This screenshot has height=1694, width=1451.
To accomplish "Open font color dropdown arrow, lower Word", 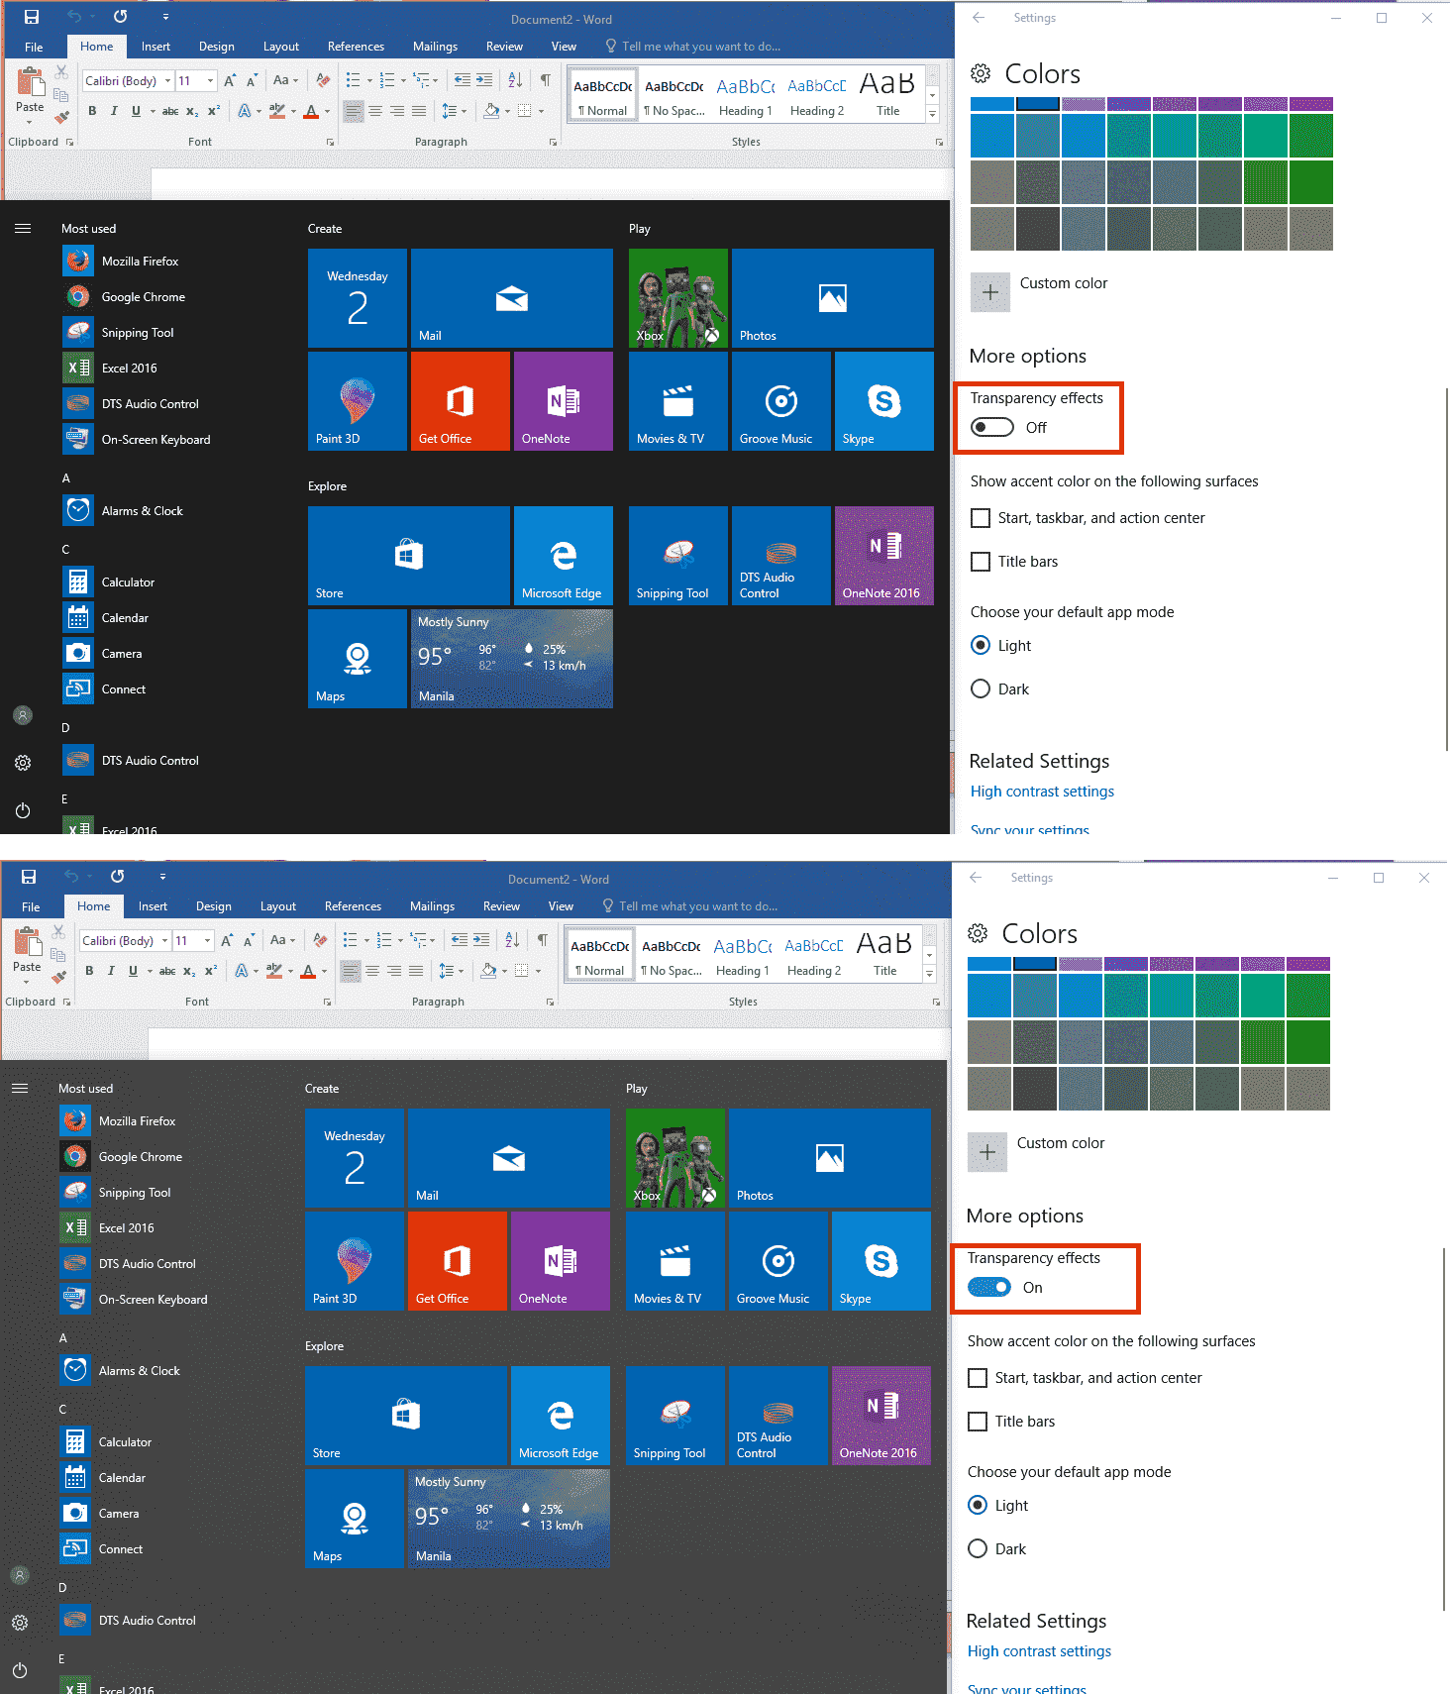I will click(x=324, y=971).
